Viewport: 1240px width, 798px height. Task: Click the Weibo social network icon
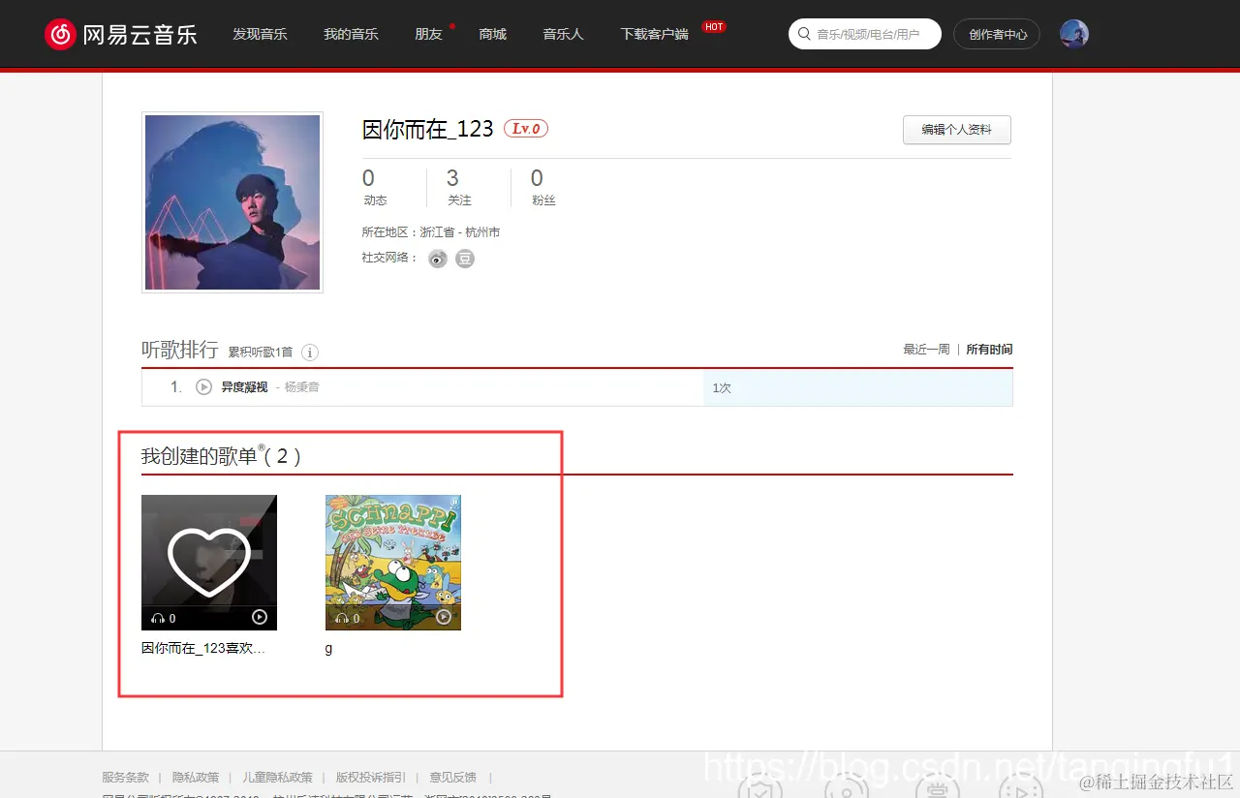tap(438, 259)
